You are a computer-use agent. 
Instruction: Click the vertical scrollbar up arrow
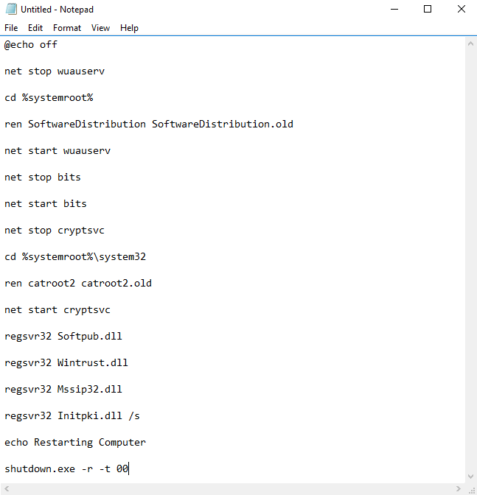[x=470, y=44]
